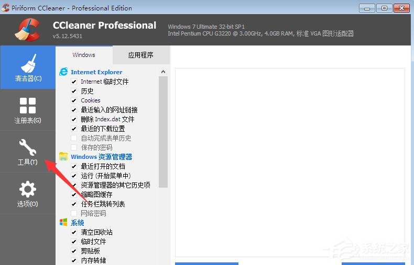The height and width of the screenshot is (265, 414).
Task: Toggle 运行 (开始菜单中) checkbox
Action: click(74, 176)
